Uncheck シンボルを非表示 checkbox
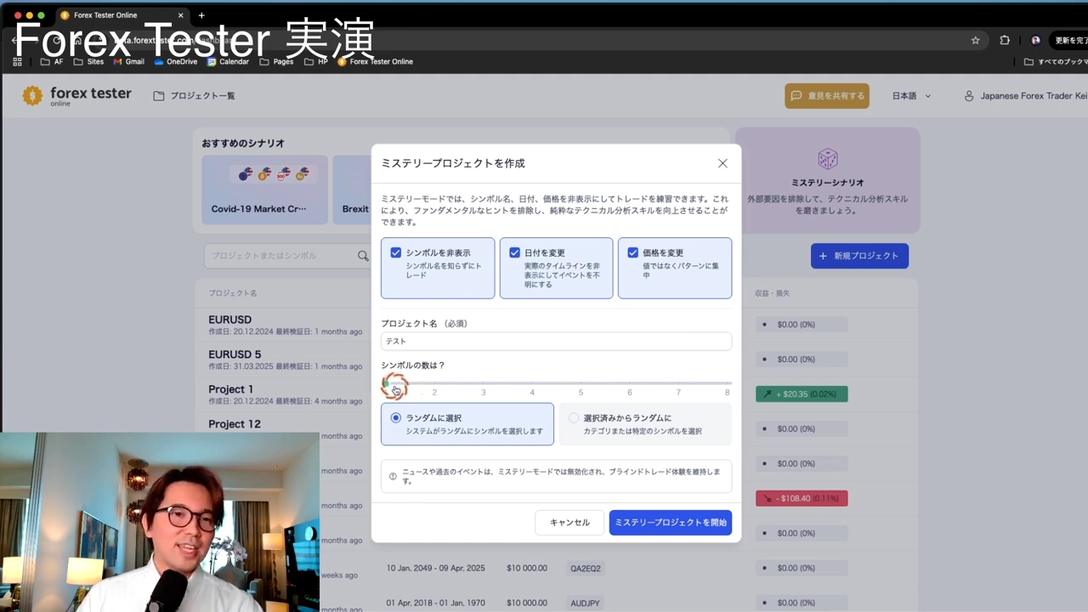Viewport: 1088px width, 612px height. 396,252
